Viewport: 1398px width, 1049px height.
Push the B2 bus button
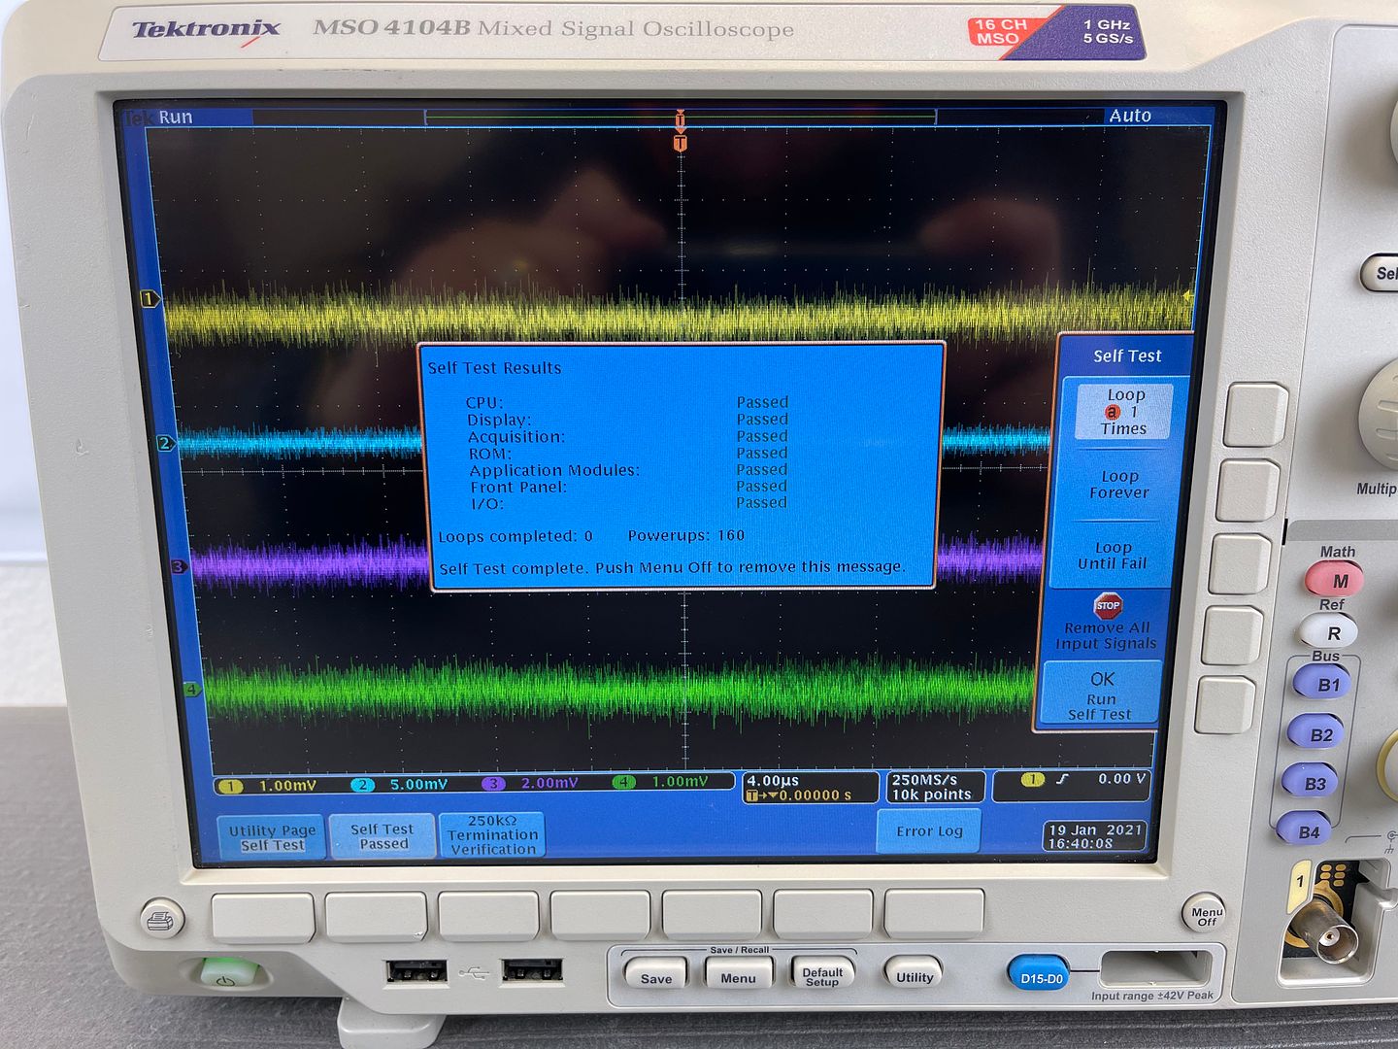(x=1317, y=734)
